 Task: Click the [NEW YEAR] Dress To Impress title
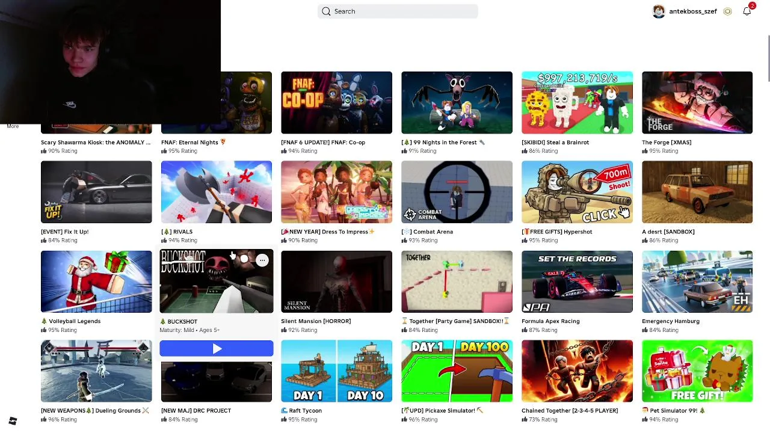(328, 232)
